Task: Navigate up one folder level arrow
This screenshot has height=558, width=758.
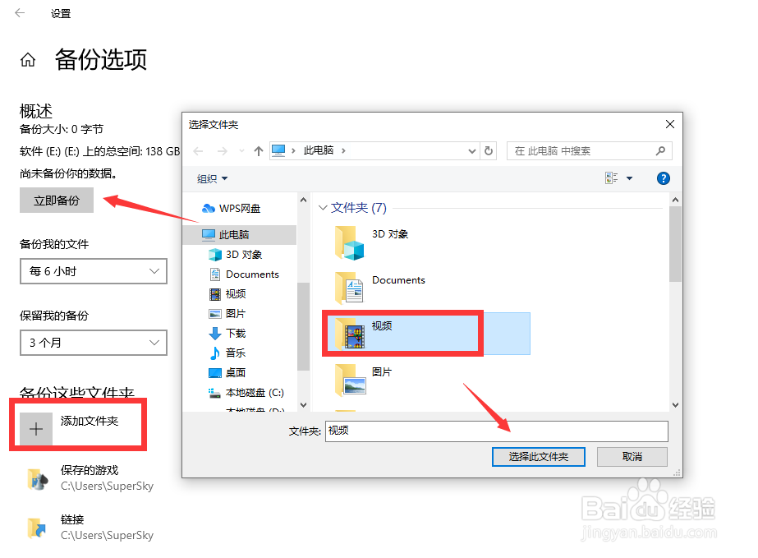Action: click(x=259, y=151)
